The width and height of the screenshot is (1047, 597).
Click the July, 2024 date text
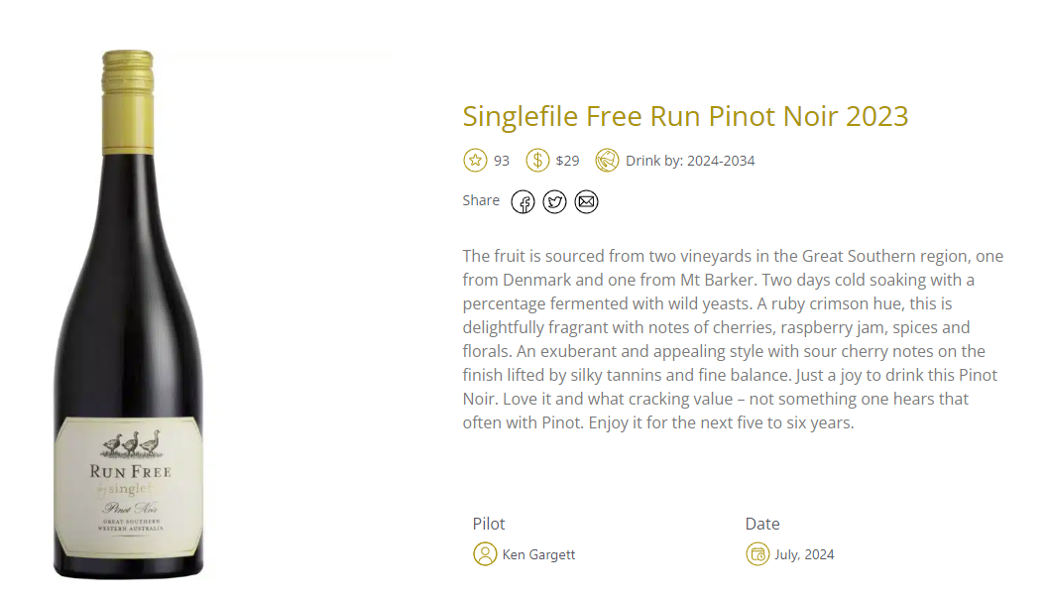click(804, 555)
